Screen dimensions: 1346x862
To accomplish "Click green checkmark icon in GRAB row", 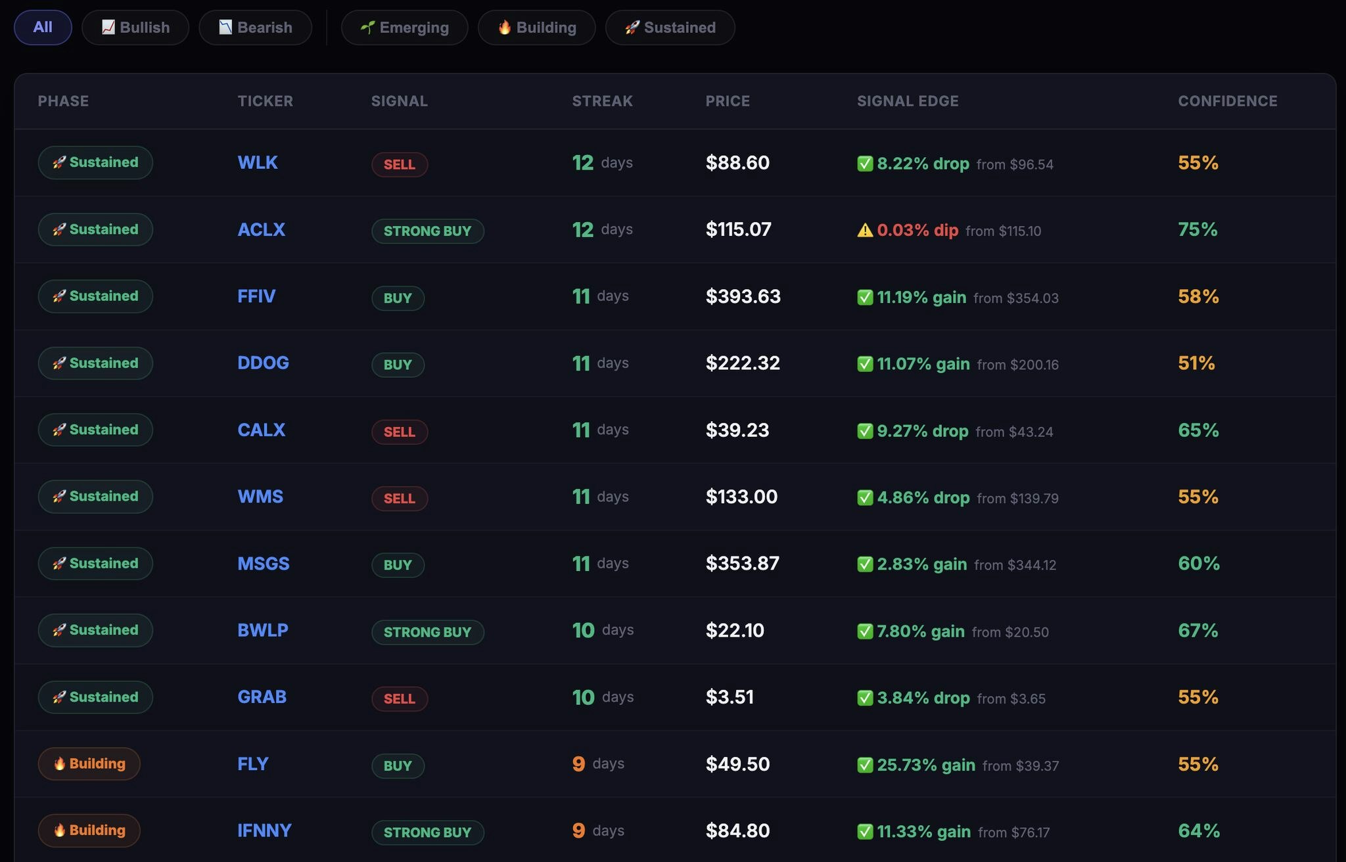I will (x=865, y=698).
